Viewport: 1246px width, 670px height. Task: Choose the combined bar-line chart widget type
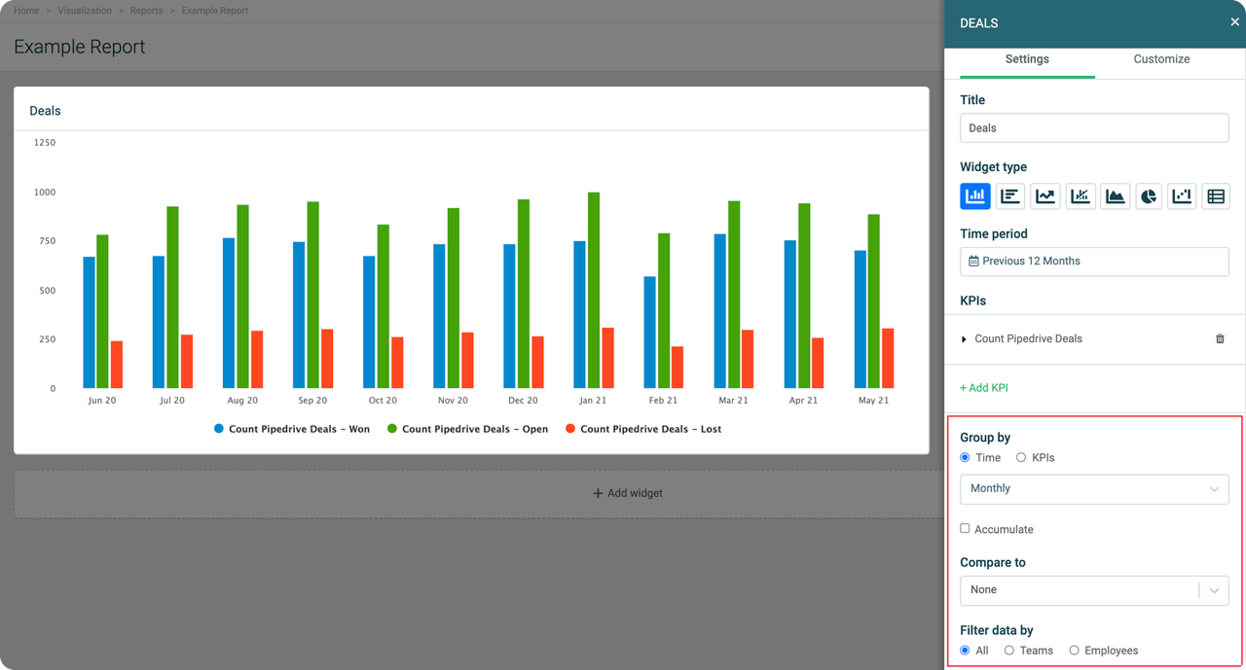point(1081,196)
